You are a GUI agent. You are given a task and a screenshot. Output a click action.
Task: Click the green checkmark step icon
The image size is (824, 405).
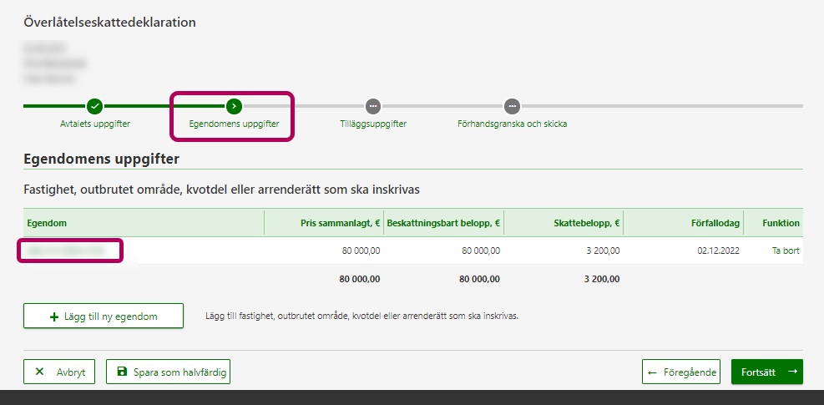pyautogui.click(x=95, y=106)
